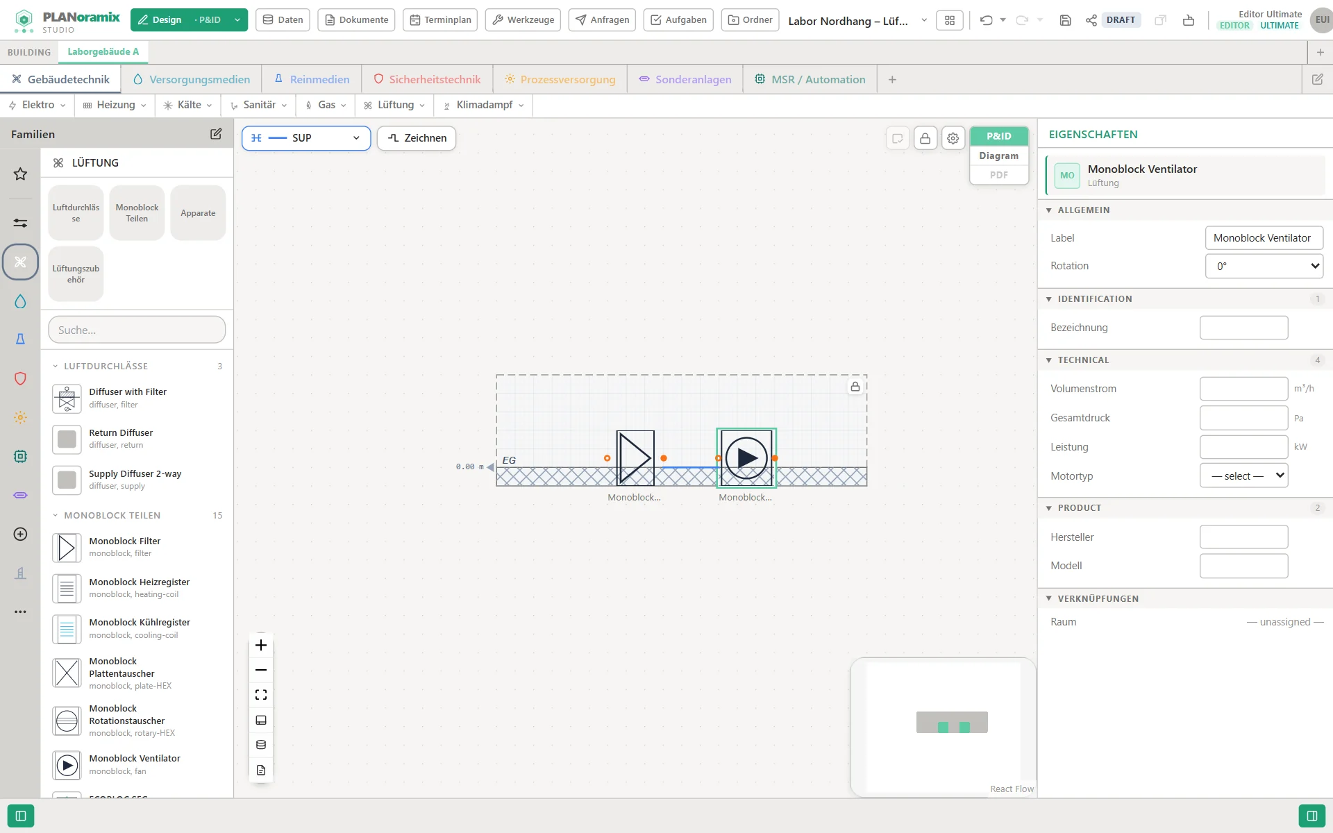1333x833 pixels.
Task: Click the grid view icon in the top bar
Action: [x=950, y=20]
